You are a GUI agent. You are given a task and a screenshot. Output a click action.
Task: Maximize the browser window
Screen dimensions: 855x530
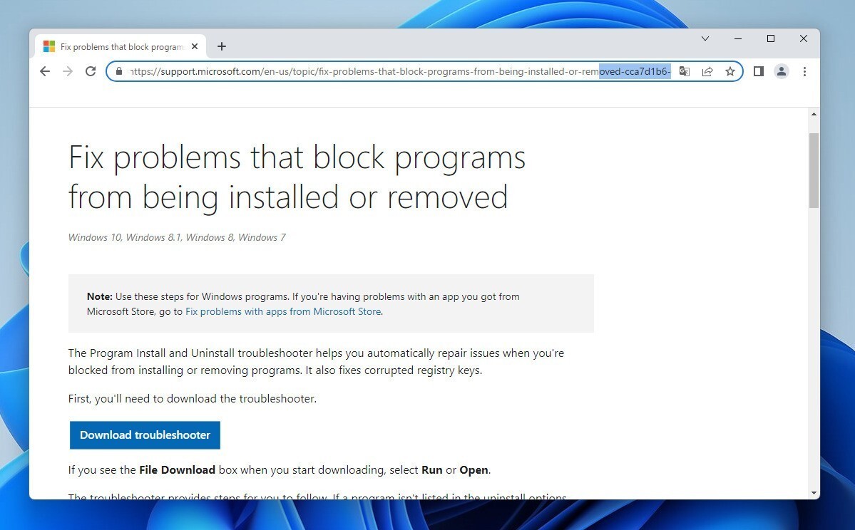click(770, 38)
